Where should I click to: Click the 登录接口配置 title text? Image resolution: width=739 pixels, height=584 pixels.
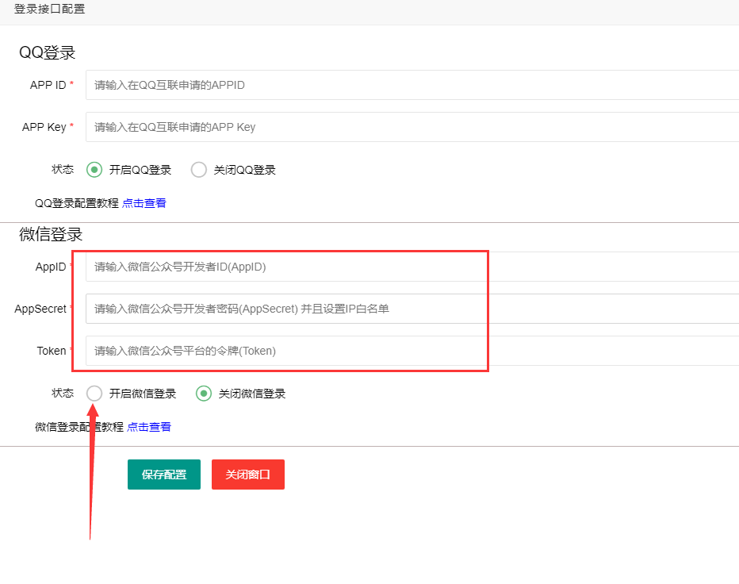coord(49,9)
